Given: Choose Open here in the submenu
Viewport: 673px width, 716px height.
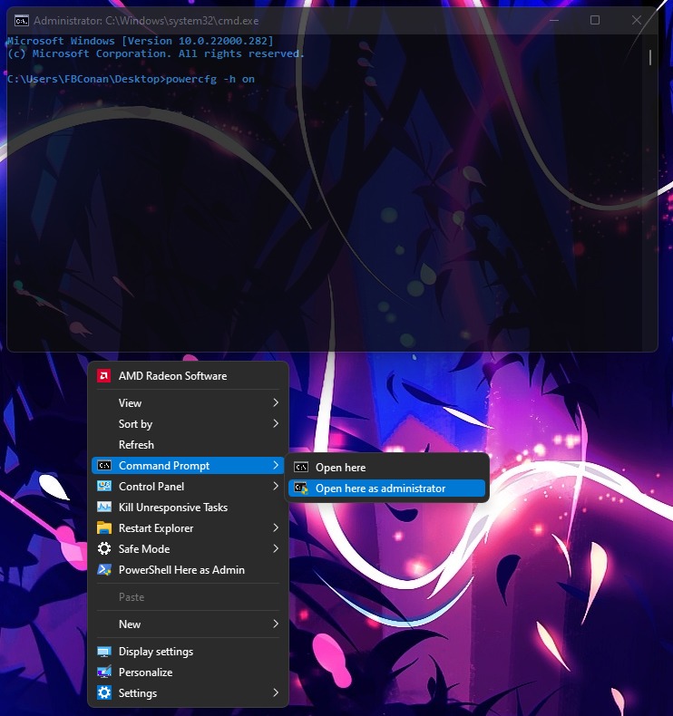Looking at the screenshot, I should (x=386, y=468).
